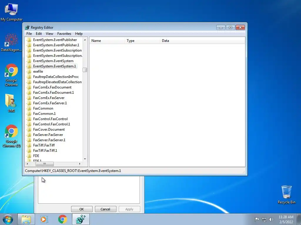Viewport: 301px width, 225px height.
Task: Click the Registry Editor taskbar button
Action: click(81, 219)
